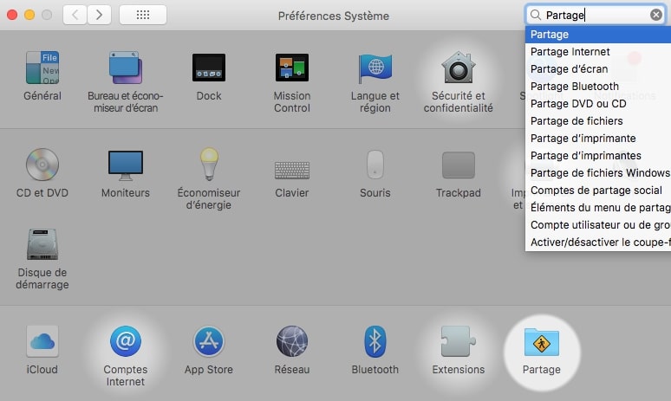Open the Moniteurs preference pane

[126, 173]
